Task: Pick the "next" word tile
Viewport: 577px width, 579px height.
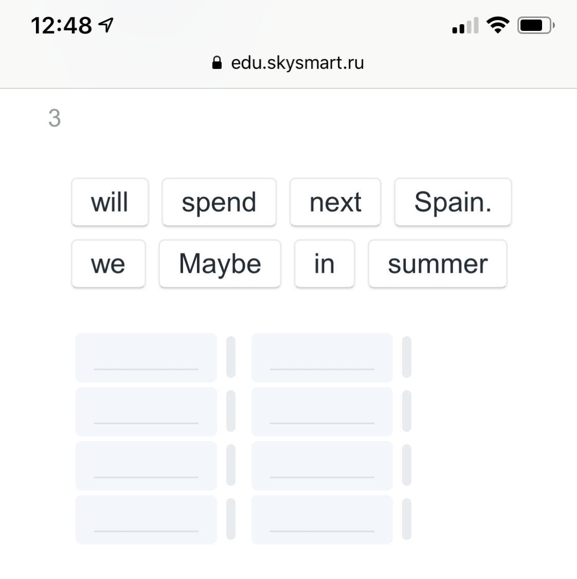Action: pos(335,202)
